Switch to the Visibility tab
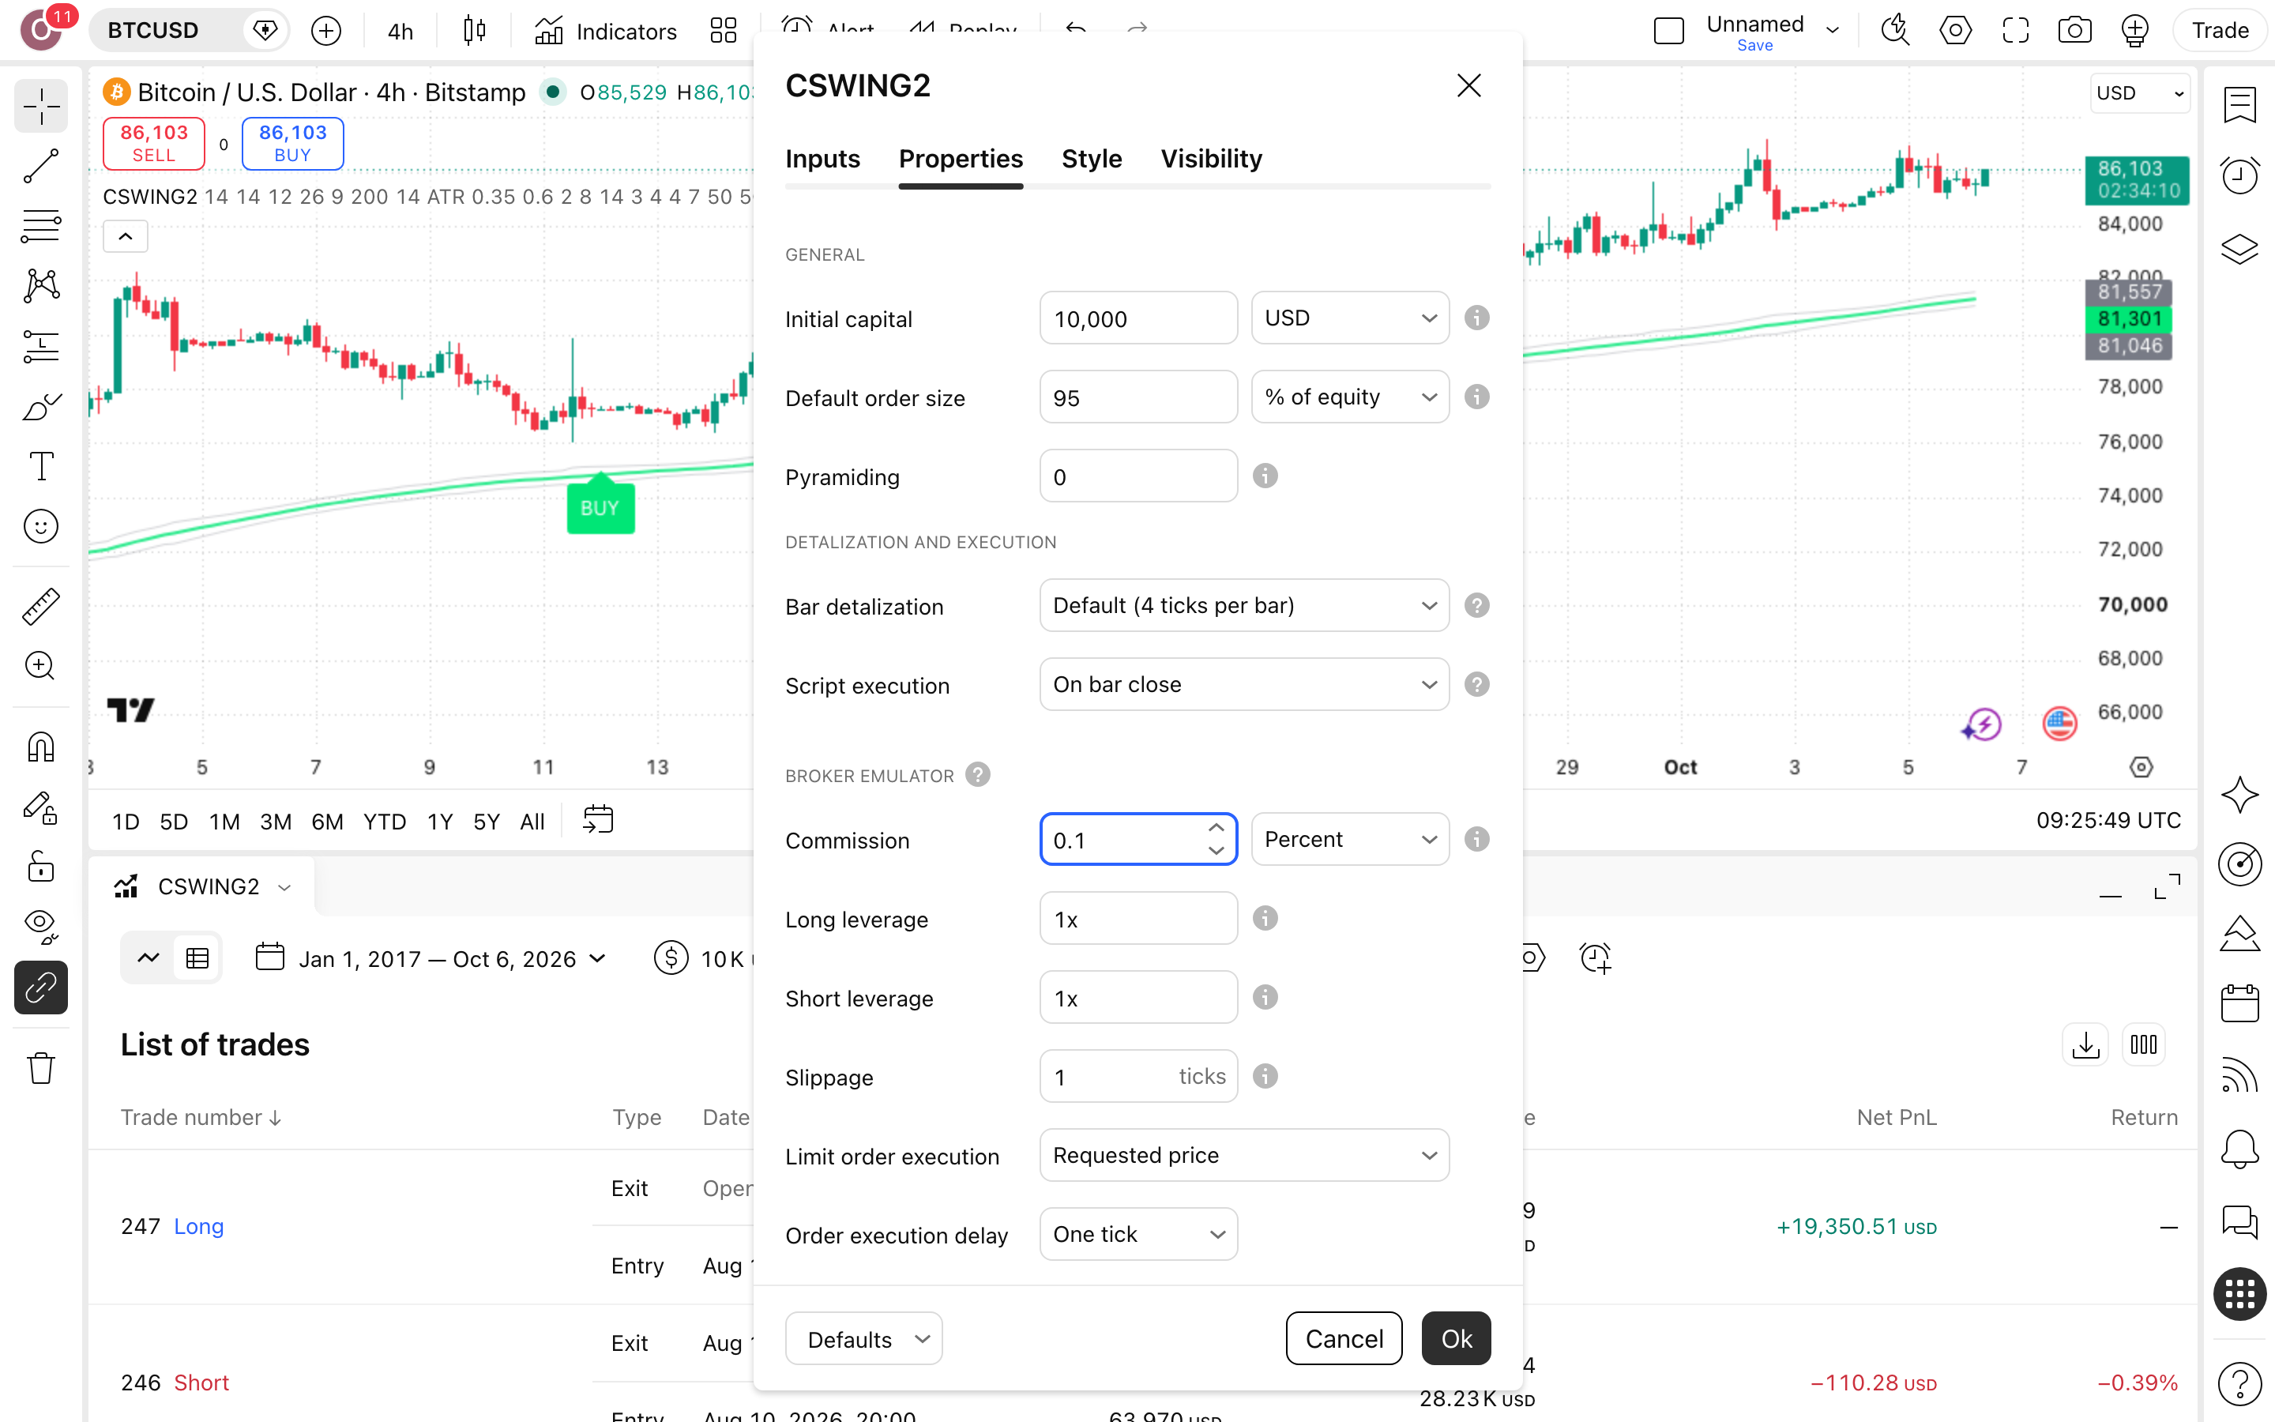This screenshot has width=2275, height=1422. pyautogui.click(x=1211, y=159)
